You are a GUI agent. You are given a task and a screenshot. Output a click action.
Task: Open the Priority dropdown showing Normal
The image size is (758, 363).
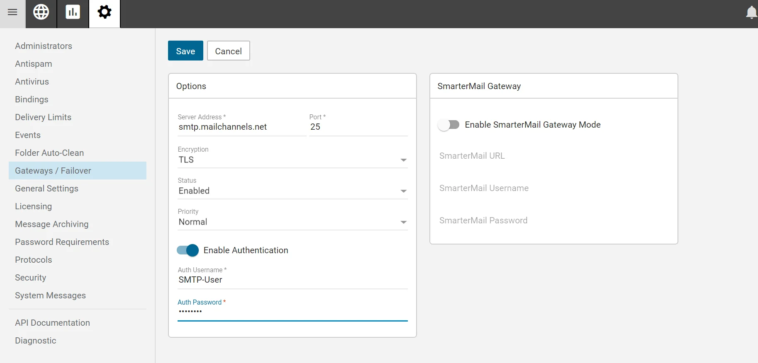pos(292,222)
